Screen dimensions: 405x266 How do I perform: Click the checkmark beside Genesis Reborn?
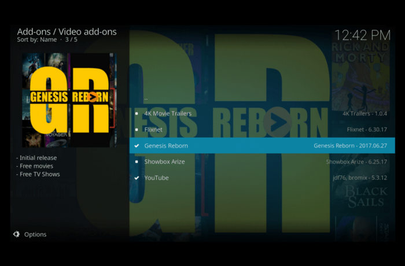(x=137, y=146)
